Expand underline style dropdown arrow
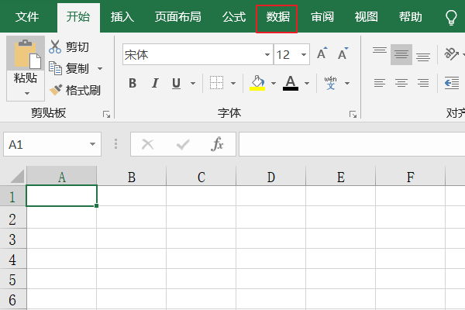Viewport: 465px width, 310px height. pyautogui.click(x=193, y=84)
